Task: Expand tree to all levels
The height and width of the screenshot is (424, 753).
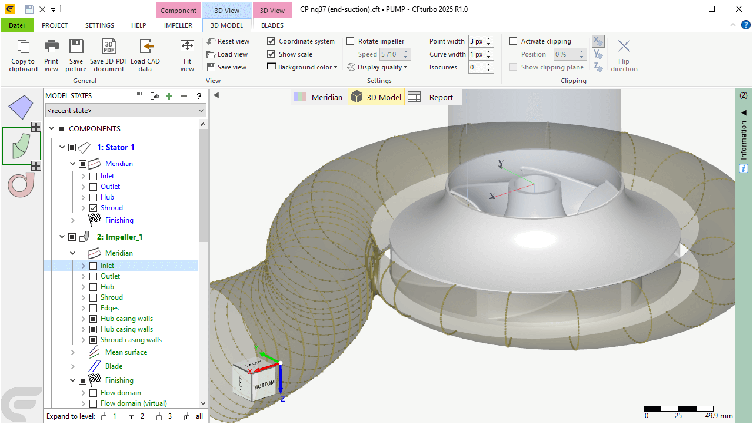Action: [194, 416]
